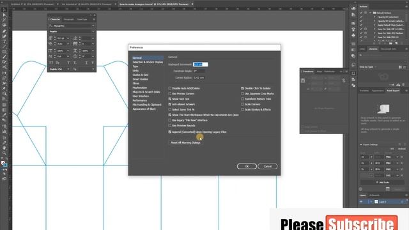Image resolution: width=409 pixels, height=230 pixels.
Task: Select the Selection tool at top of toolbar
Action: pos(4,10)
